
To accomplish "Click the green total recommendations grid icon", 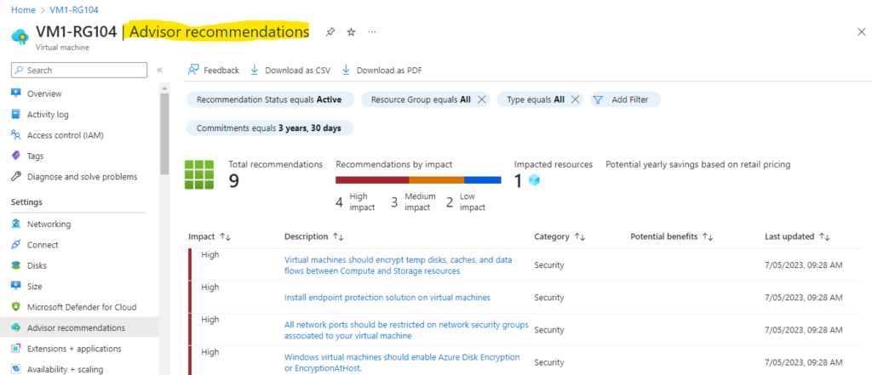I will click(199, 174).
